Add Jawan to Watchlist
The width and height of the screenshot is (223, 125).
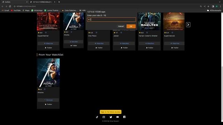point(124,43)
